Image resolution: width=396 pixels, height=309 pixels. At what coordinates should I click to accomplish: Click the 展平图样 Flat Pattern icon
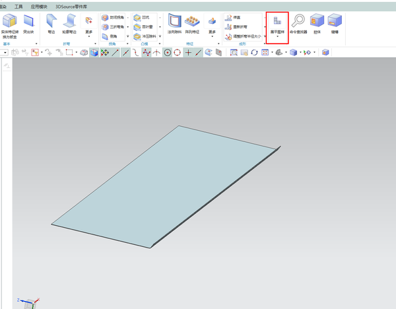point(277,21)
